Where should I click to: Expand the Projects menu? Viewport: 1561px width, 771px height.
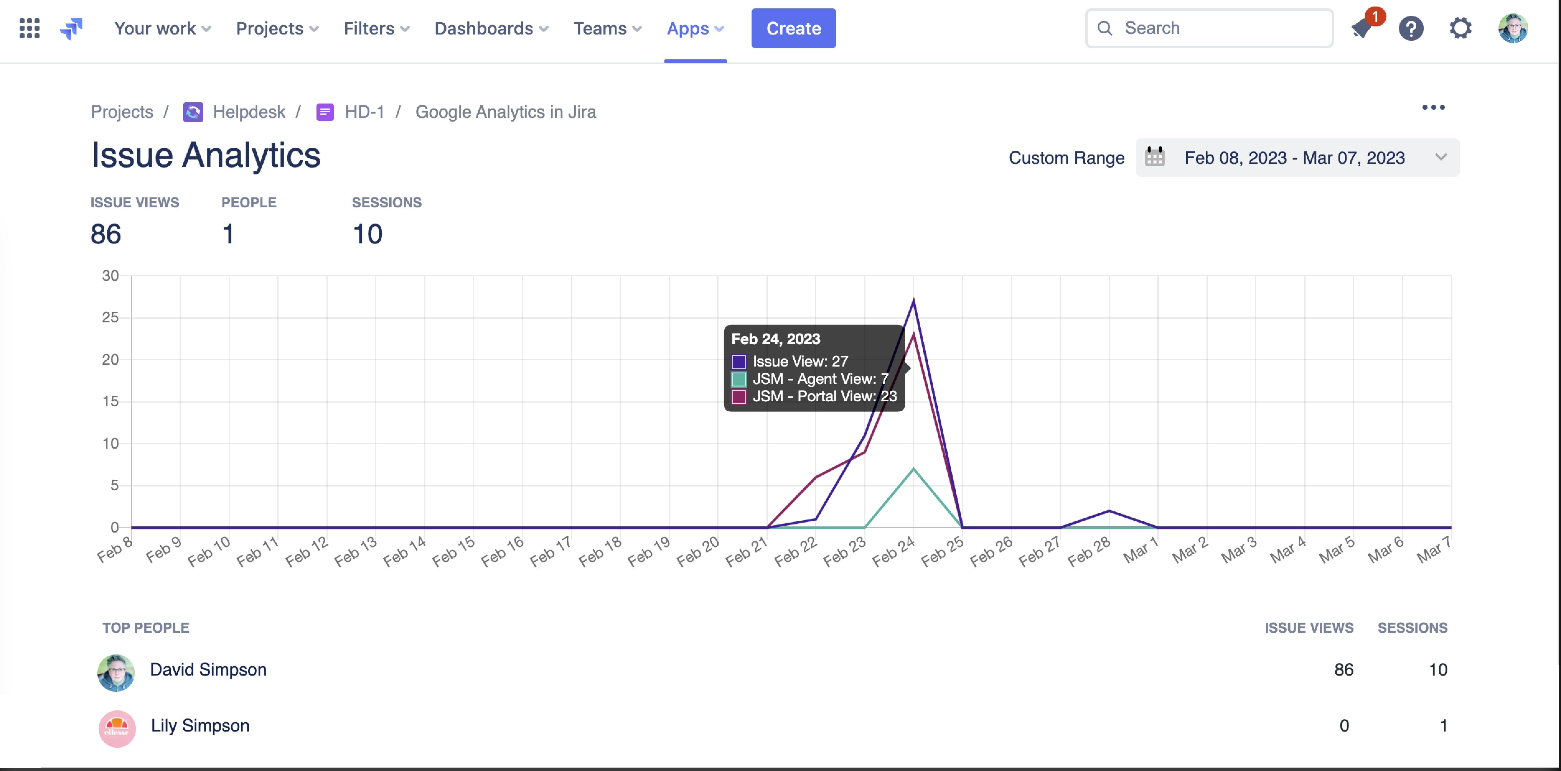(x=277, y=28)
